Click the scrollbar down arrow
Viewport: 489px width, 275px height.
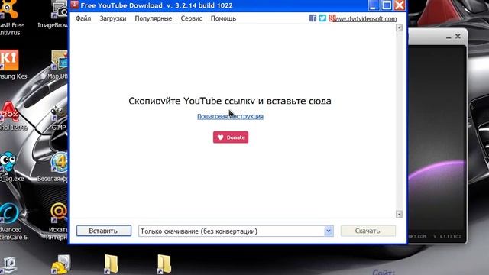click(399, 214)
